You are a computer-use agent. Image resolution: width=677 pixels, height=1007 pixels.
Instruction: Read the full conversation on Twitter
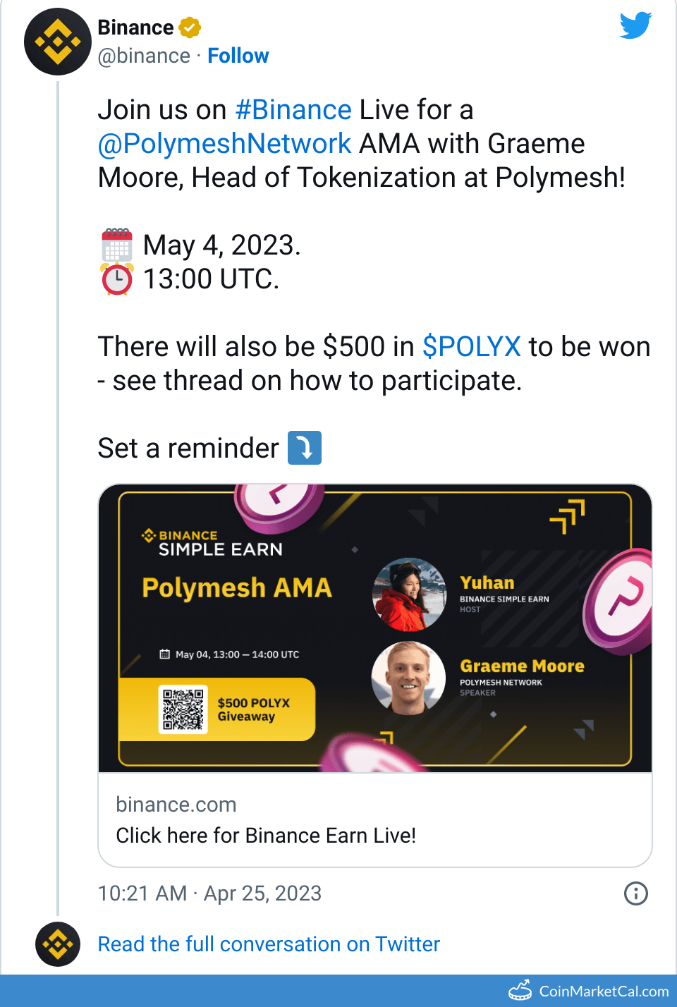268,944
